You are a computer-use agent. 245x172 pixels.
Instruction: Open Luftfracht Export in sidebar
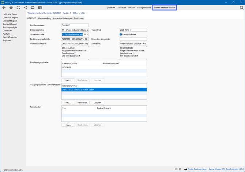(10, 14)
